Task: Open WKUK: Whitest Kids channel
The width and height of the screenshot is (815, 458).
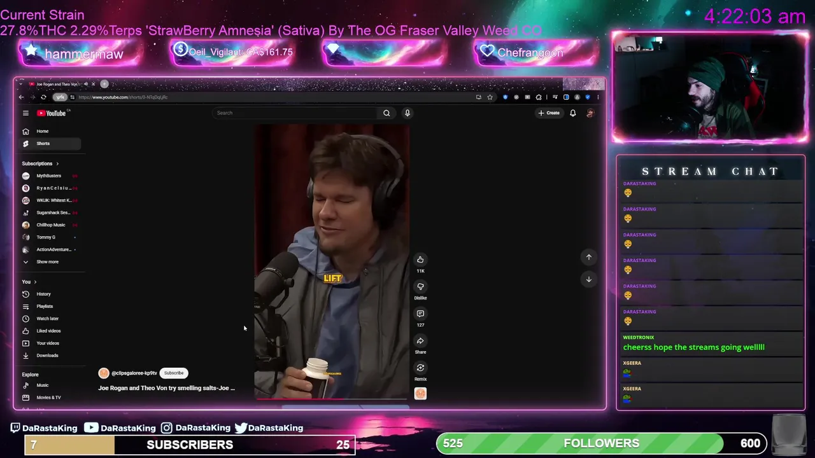Action: pos(51,200)
